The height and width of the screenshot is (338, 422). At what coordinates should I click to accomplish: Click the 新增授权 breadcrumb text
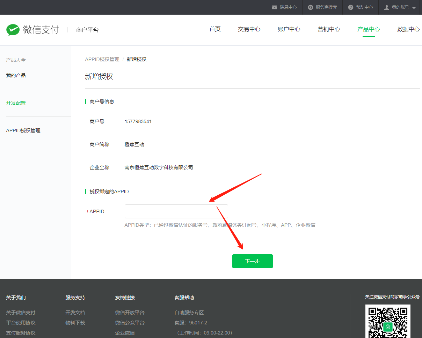(137, 59)
